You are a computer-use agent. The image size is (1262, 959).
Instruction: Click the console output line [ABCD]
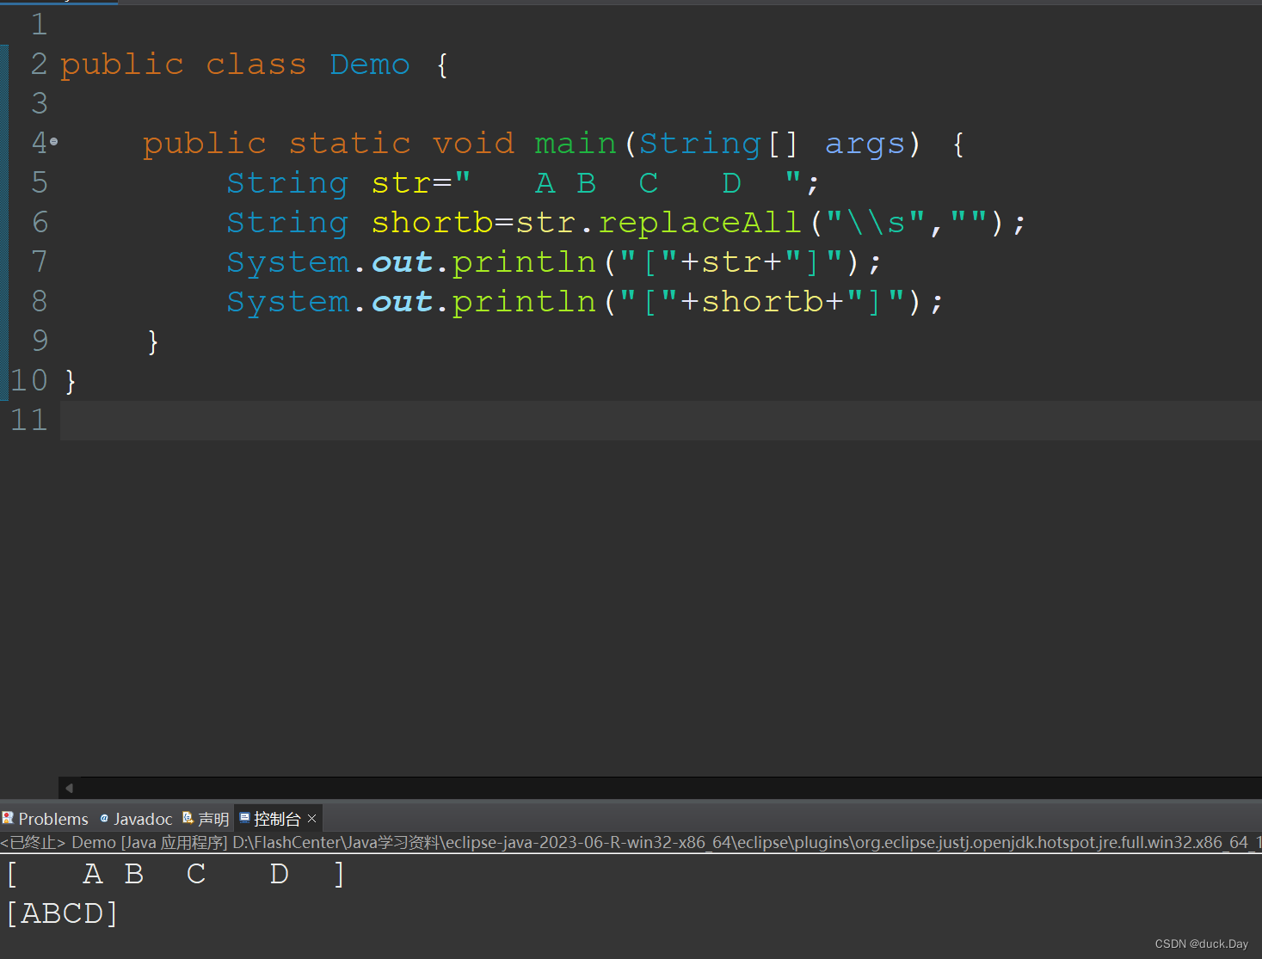[x=60, y=913]
